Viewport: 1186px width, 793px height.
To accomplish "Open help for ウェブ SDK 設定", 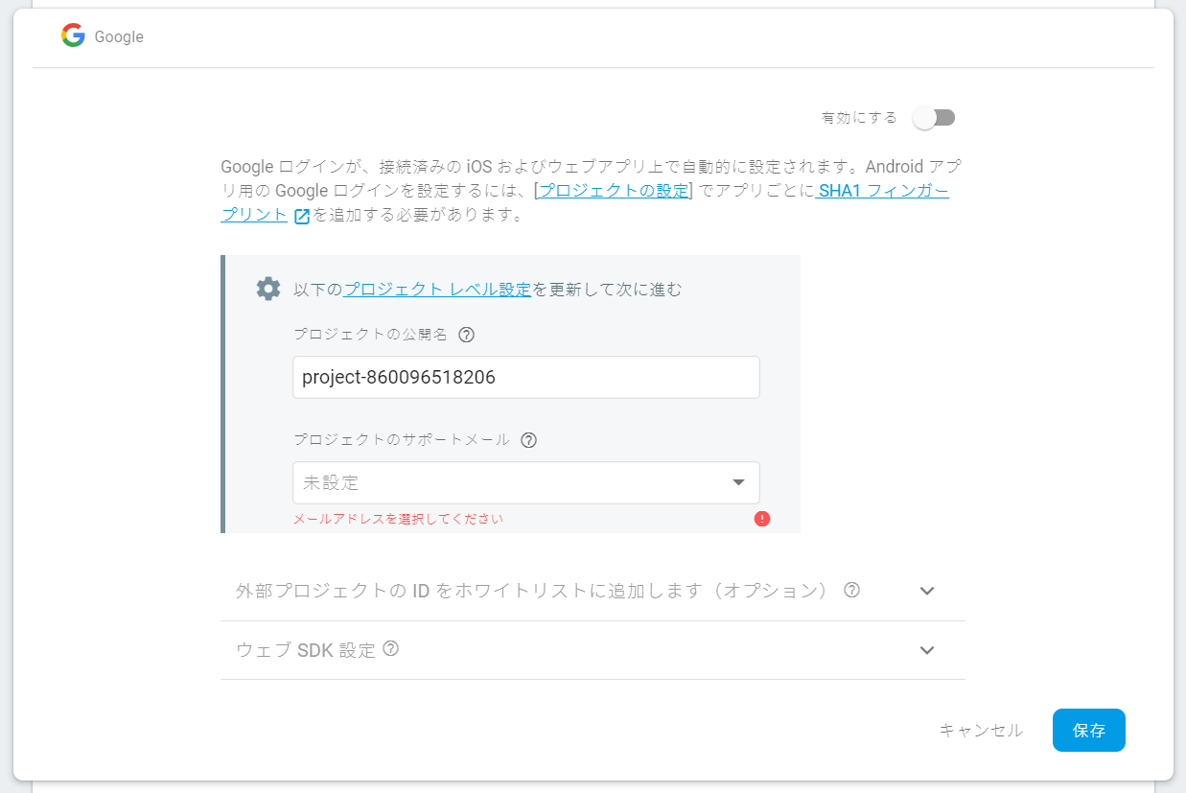I will pyautogui.click(x=390, y=649).
